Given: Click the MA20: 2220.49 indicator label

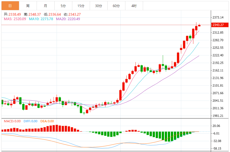Looking at the screenshot, I should pos(68,19).
